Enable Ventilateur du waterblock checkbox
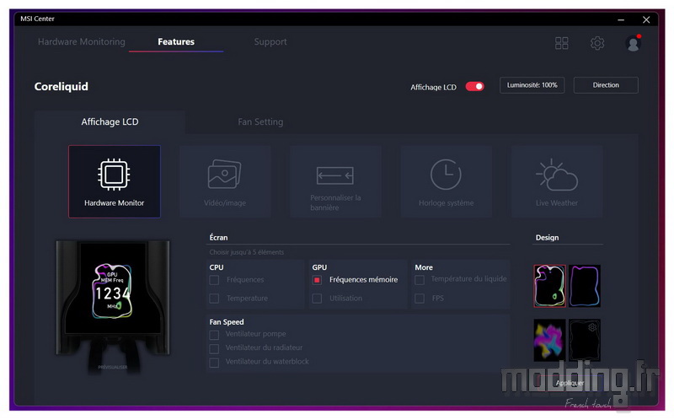This screenshot has width=674, height=420. click(x=214, y=363)
